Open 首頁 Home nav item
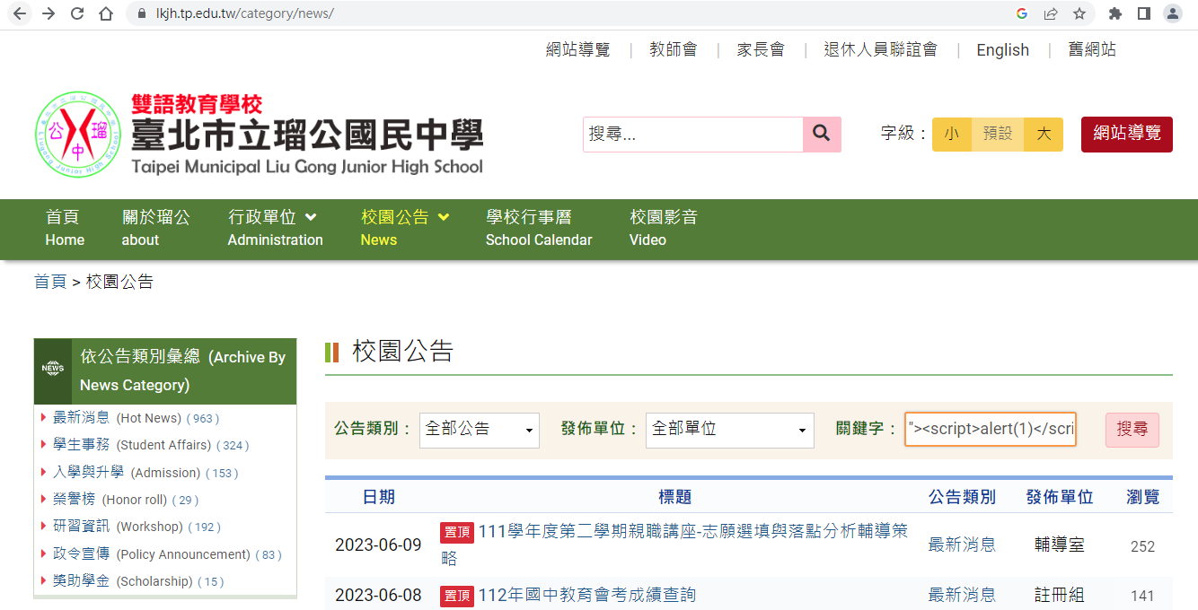 pyautogui.click(x=65, y=228)
